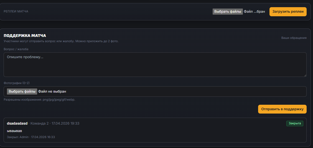Click the РЕПЛЕИ МАТЧА section title
This screenshot has width=313, height=148.
[x=16, y=12]
